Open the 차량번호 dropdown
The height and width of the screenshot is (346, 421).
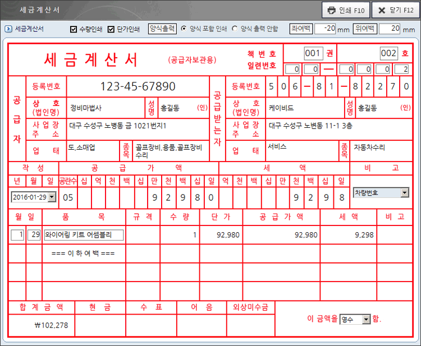tap(405, 192)
